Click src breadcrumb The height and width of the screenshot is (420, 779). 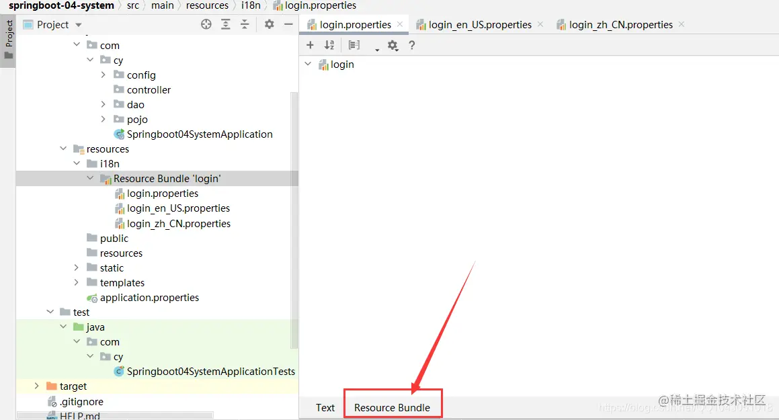point(133,5)
